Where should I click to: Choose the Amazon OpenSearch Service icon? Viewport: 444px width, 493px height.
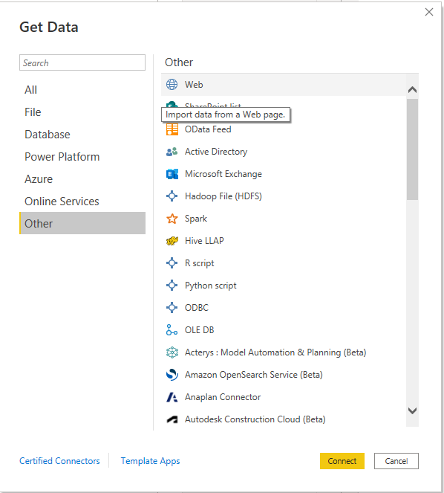[172, 375]
